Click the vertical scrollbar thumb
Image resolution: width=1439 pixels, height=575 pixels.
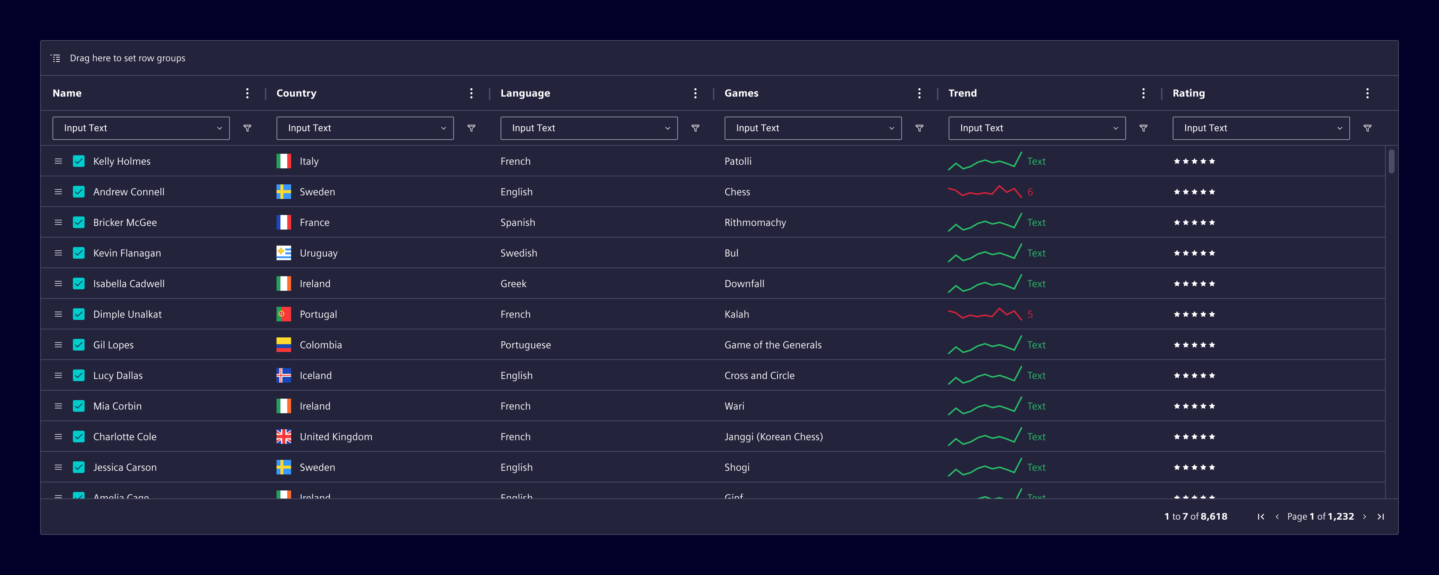(x=1391, y=161)
